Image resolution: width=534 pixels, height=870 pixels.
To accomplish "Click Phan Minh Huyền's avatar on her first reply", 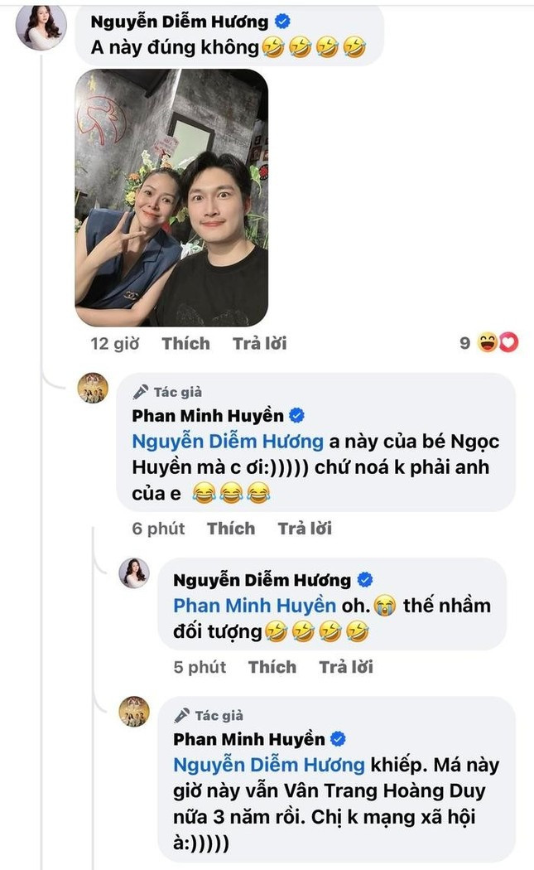I will (x=91, y=386).
